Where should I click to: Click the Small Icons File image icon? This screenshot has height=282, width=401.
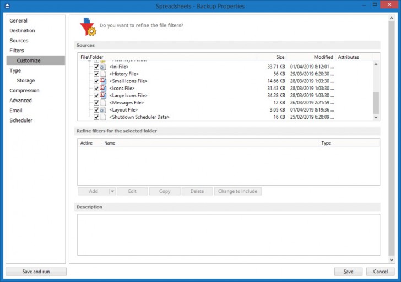pyautogui.click(x=103, y=81)
